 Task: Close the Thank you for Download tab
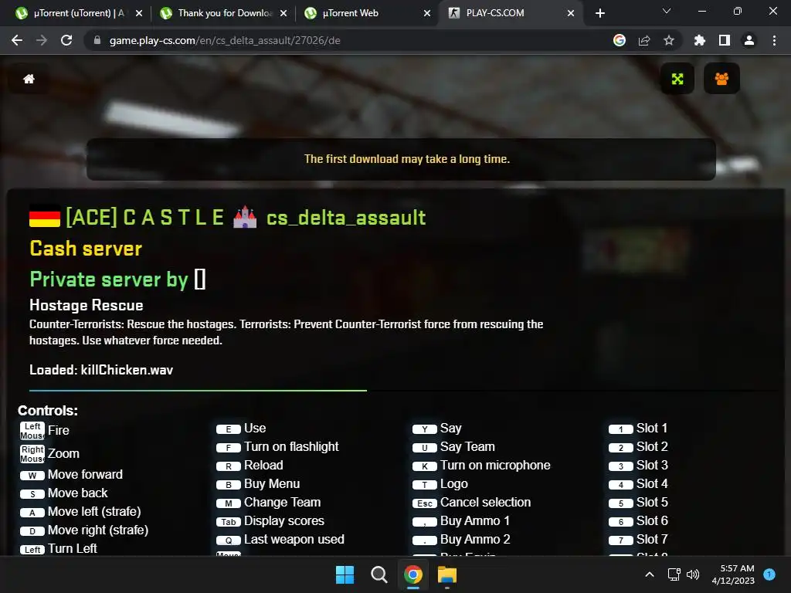tap(283, 13)
